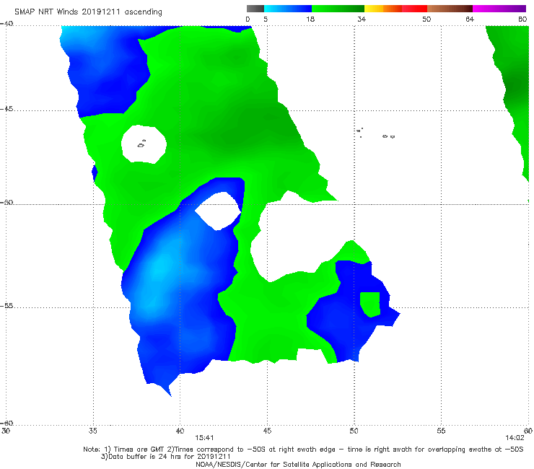
Task: Click the small green patch inside the blue region
Action: (370, 304)
